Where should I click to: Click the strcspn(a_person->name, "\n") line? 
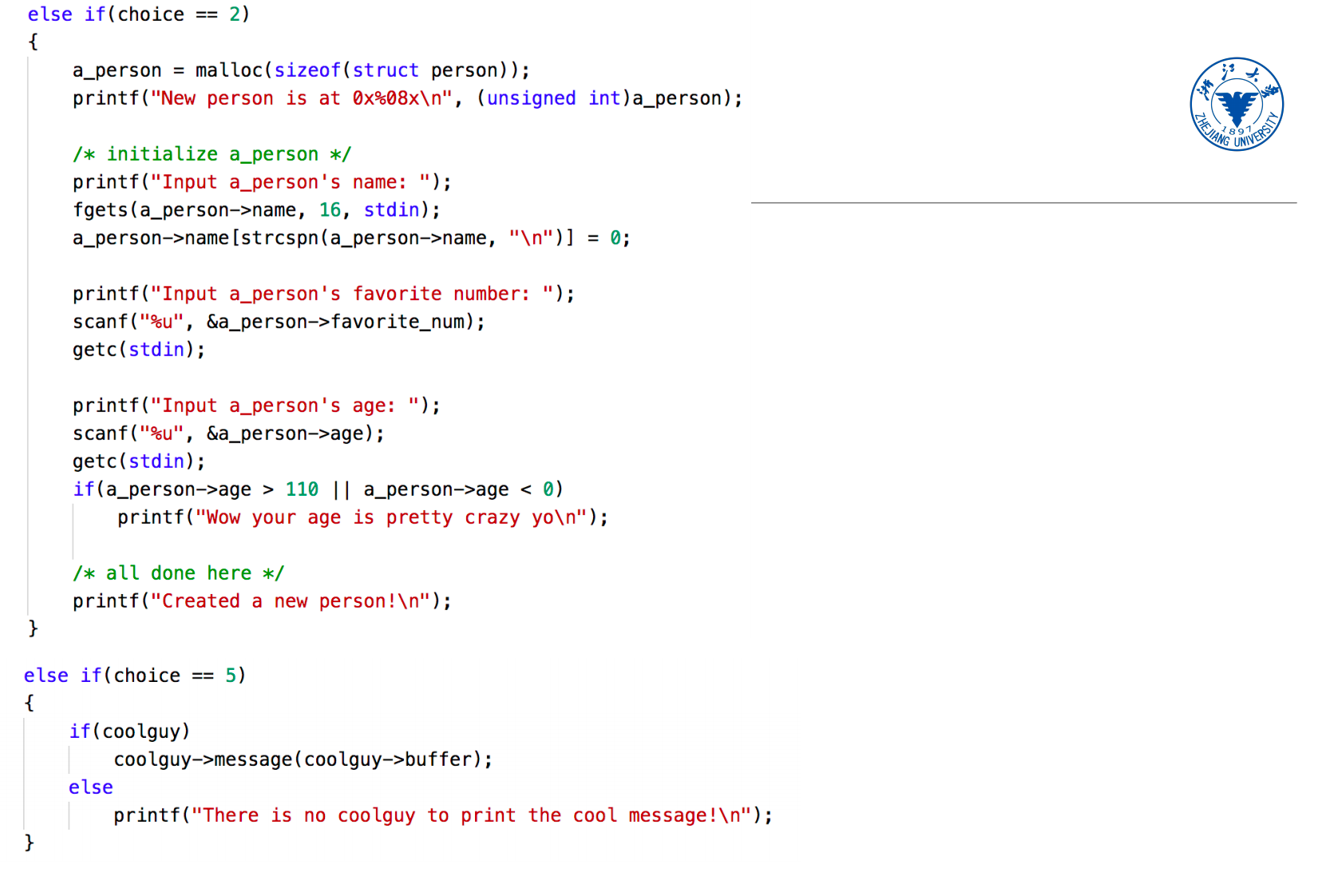351,238
